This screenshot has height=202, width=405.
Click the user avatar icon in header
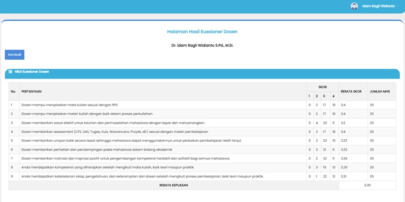click(354, 6)
